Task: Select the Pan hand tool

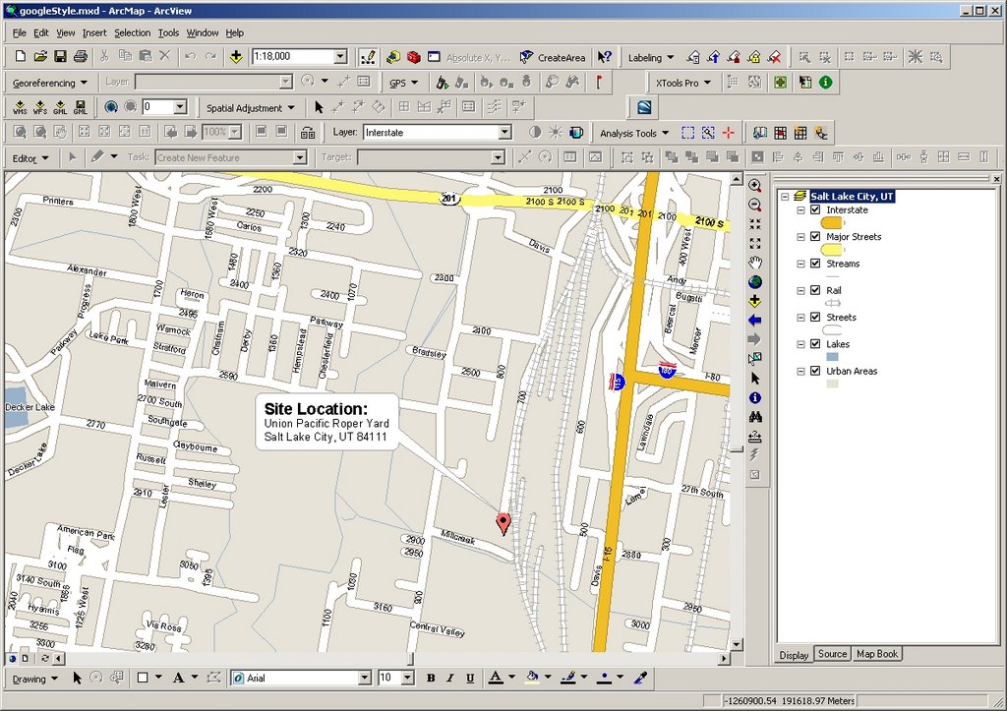Action: (x=755, y=263)
